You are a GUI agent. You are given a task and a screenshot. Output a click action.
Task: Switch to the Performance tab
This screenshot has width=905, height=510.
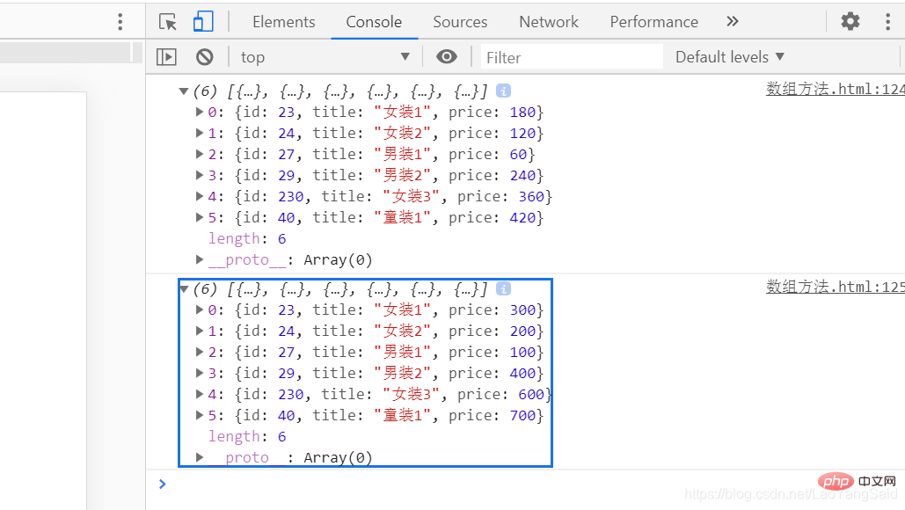pos(654,22)
